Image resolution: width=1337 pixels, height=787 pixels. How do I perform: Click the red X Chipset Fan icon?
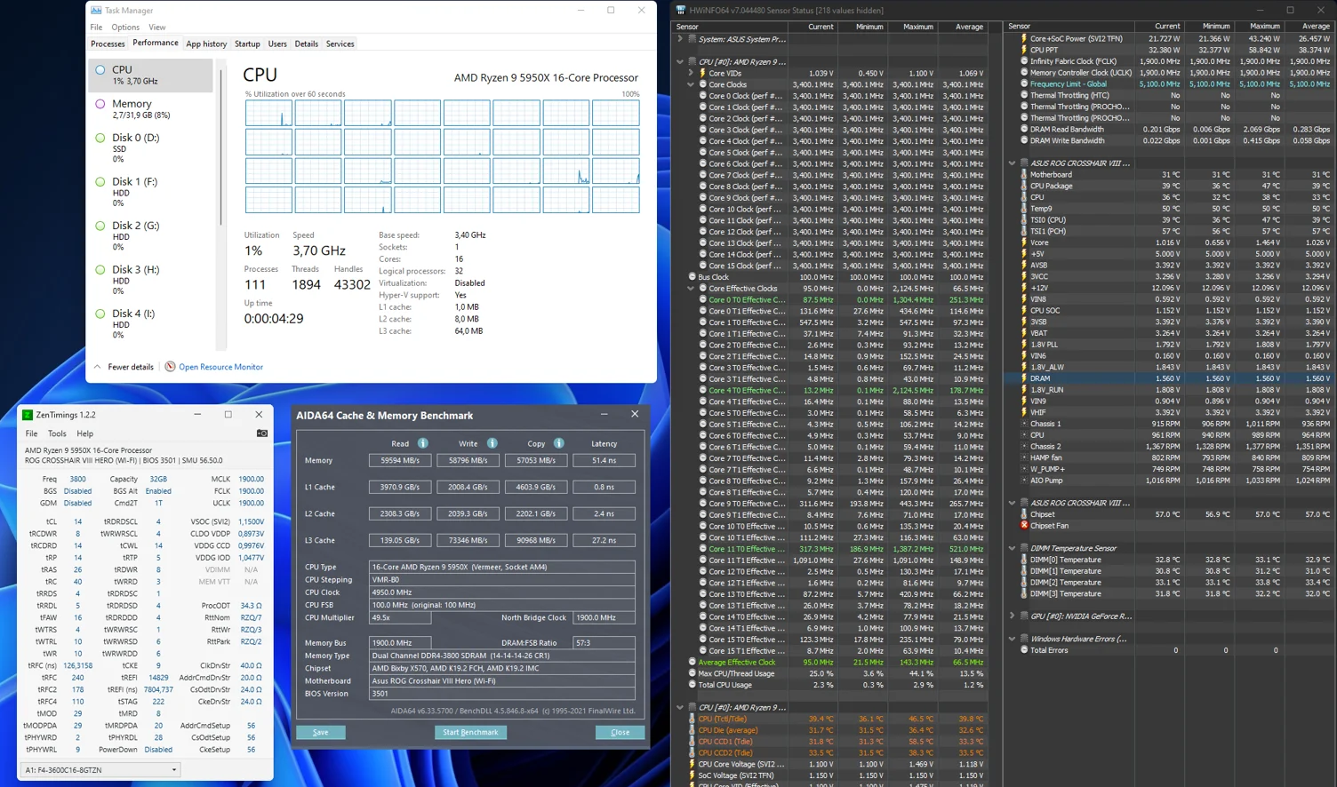click(1024, 526)
